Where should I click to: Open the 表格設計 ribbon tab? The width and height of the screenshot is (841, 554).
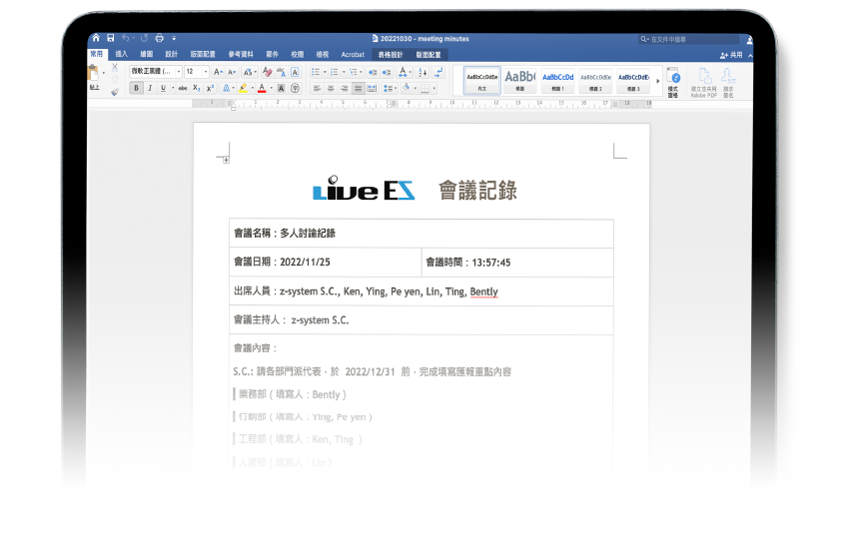click(390, 55)
